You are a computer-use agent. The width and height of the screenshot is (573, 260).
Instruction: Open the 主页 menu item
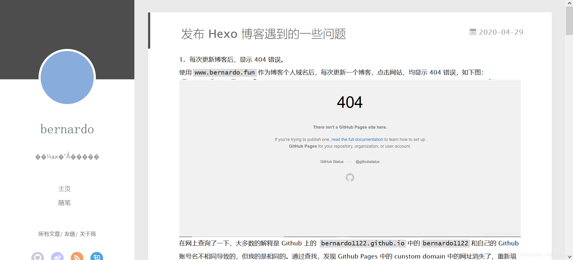pos(64,189)
